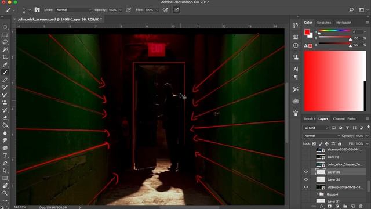The width and height of the screenshot is (371, 209).
Task: Switch to the Channels tab
Action: 339,118
